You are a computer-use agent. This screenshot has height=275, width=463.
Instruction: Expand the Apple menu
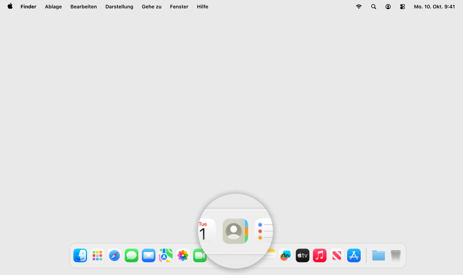[10, 6]
